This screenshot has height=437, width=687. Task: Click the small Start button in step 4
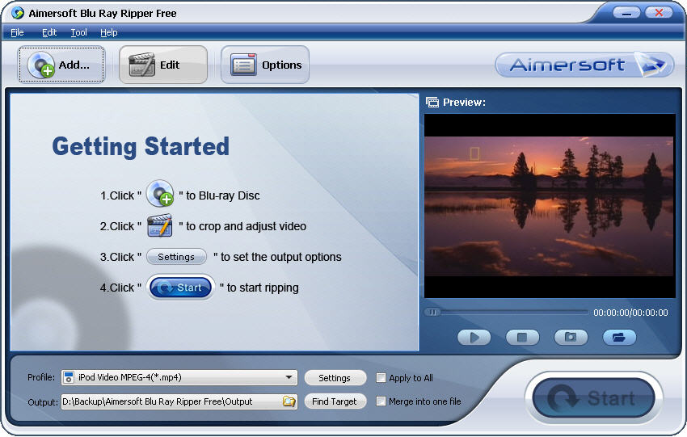[180, 288]
